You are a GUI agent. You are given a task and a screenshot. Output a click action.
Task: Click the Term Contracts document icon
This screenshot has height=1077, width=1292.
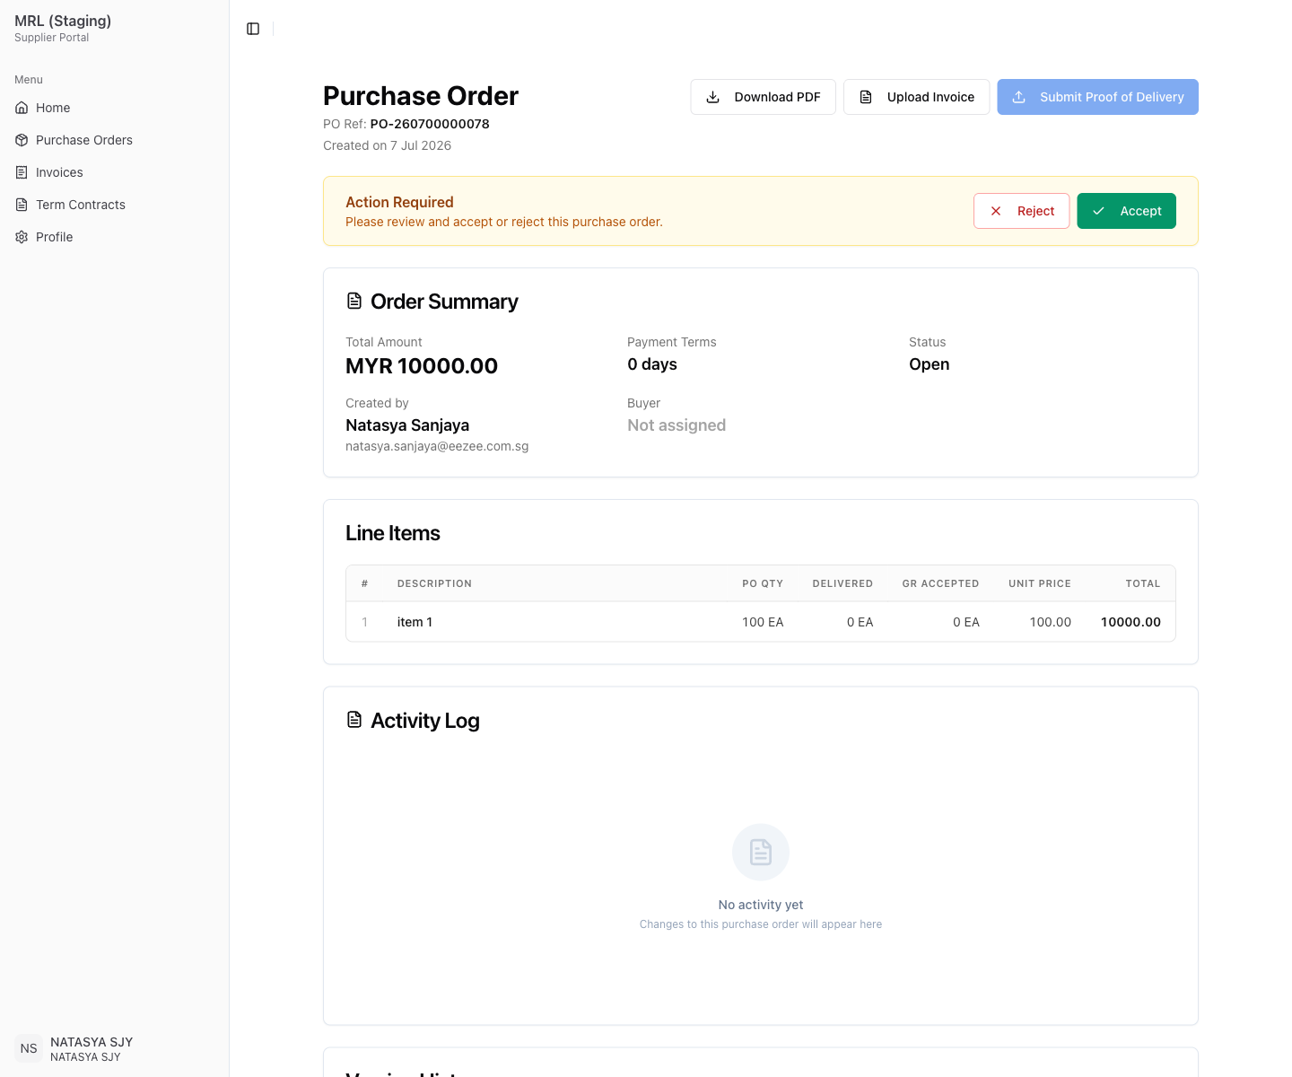(x=22, y=205)
